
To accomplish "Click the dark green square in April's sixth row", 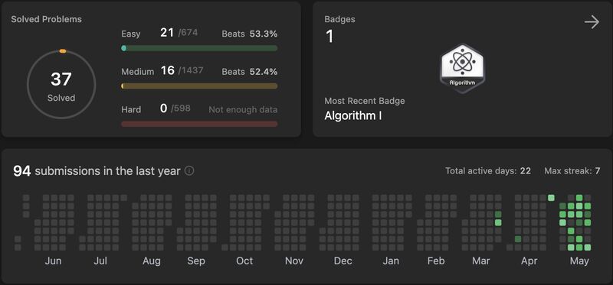I will [518, 239].
